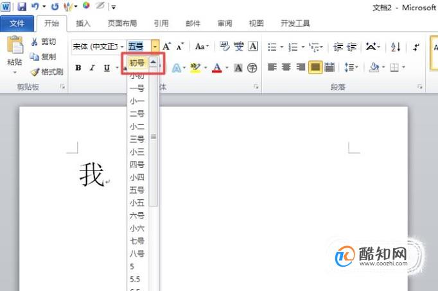Click size list scroll-up arrow
Viewport: 438px width, 291px height.
(x=153, y=62)
